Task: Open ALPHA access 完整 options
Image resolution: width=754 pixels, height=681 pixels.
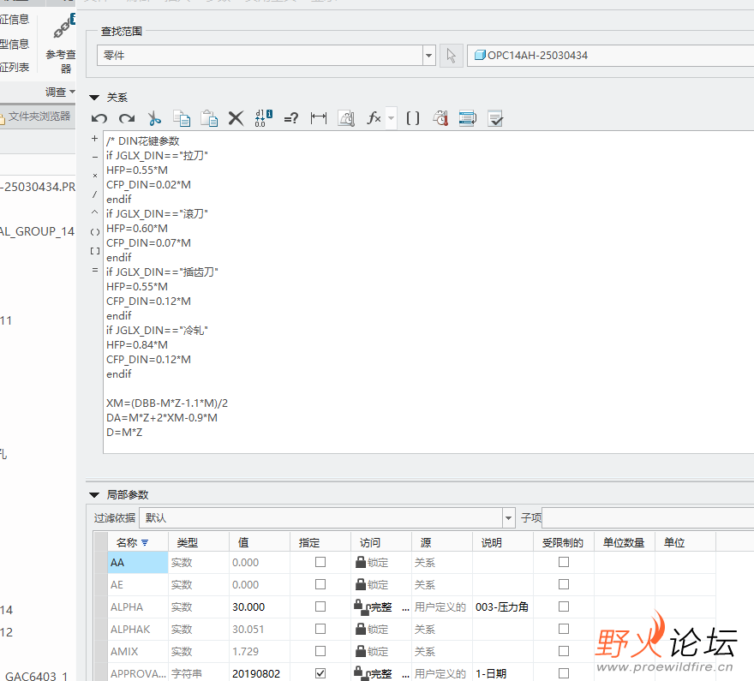Action: pos(405,607)
